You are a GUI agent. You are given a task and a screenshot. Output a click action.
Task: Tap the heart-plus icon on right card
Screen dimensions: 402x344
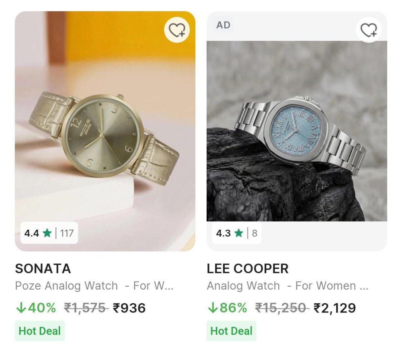pyautogui.click(x=368, y=31)
